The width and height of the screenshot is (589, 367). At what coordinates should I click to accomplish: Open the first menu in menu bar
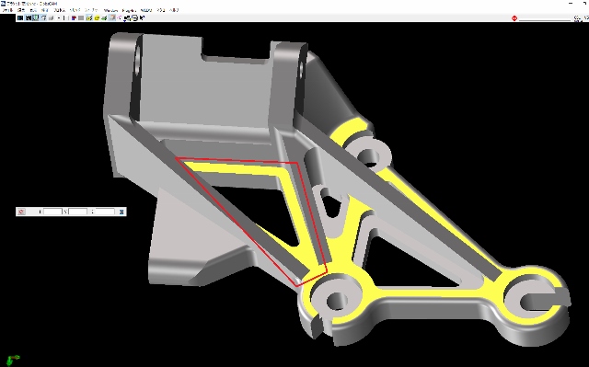point(7,10)
